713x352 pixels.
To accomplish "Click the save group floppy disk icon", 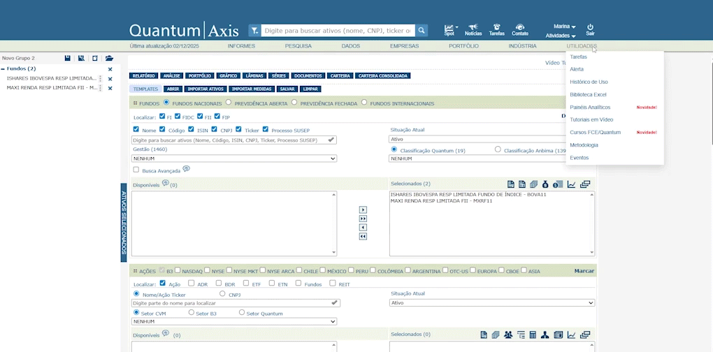I will point(67,59).
